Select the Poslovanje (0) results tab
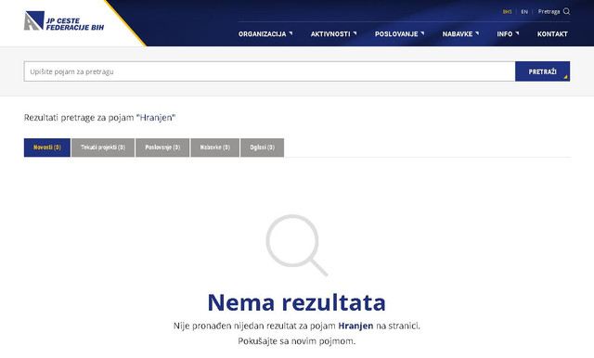Viewport: 594px width, 358px height. (162, 147)
